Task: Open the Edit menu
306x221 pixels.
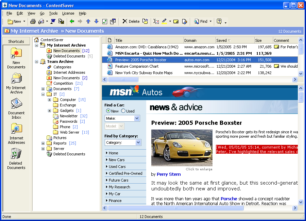Action: tap(20, 13)
